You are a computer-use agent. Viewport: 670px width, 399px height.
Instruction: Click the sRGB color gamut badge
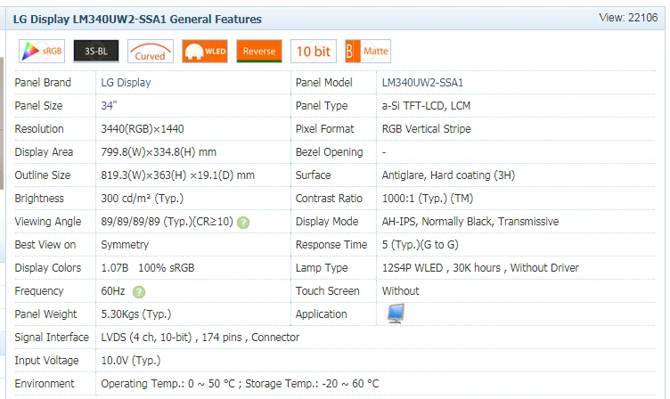[x=43, y=52]
